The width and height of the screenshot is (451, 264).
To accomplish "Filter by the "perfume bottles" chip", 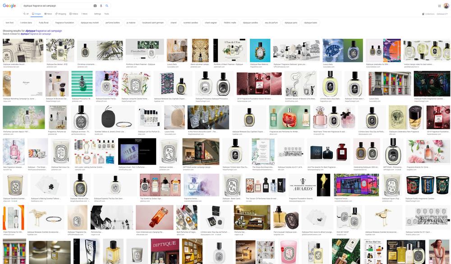I will (112, 23).
